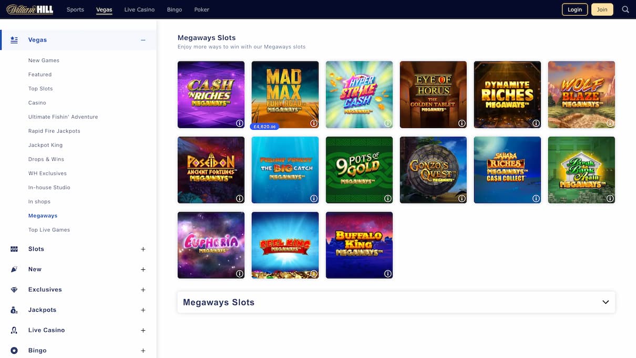Click the Live Casino dealer icon
The image size is (636, 358).
tap(14, 330)
